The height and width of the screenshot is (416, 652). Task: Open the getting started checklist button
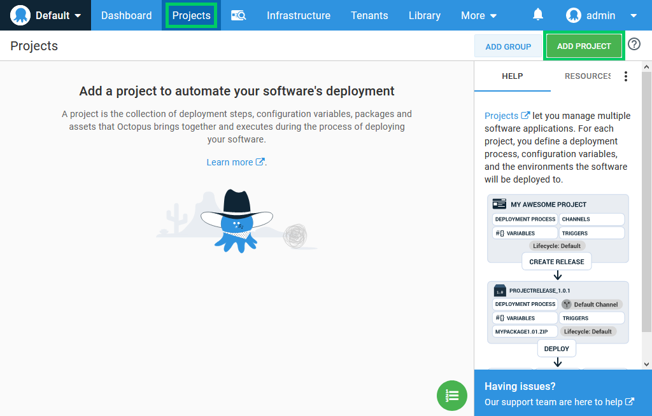tap(452, 396)
